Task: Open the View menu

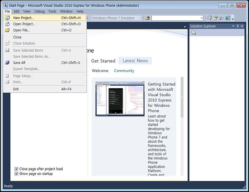Action: click(x=27, y=11)
